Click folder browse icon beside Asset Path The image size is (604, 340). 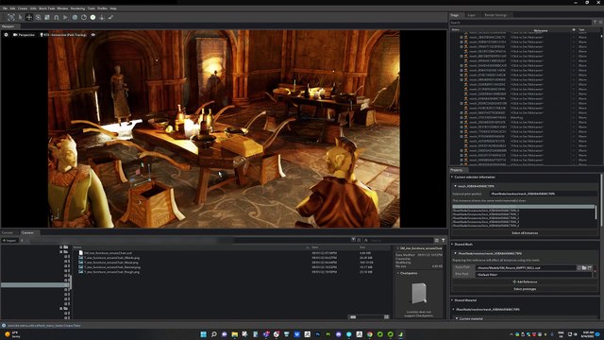pos(584,267)
